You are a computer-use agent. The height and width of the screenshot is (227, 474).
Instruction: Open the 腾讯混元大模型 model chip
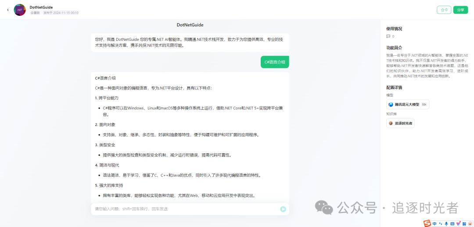tap(407, 104)
